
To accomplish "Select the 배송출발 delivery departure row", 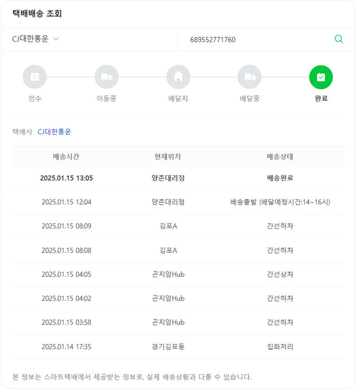I will tap(178, 202).
